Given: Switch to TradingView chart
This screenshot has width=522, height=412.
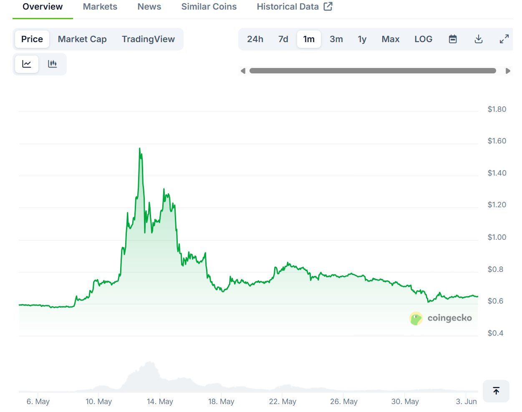Looking at the screenshot, I should [148, 39].
